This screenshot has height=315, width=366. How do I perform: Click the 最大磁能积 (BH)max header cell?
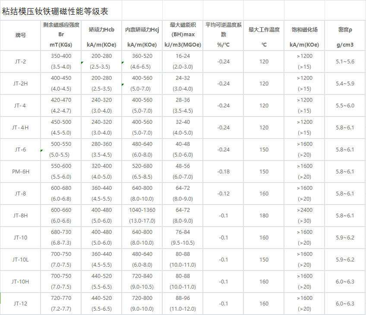(x=183, y=35)
